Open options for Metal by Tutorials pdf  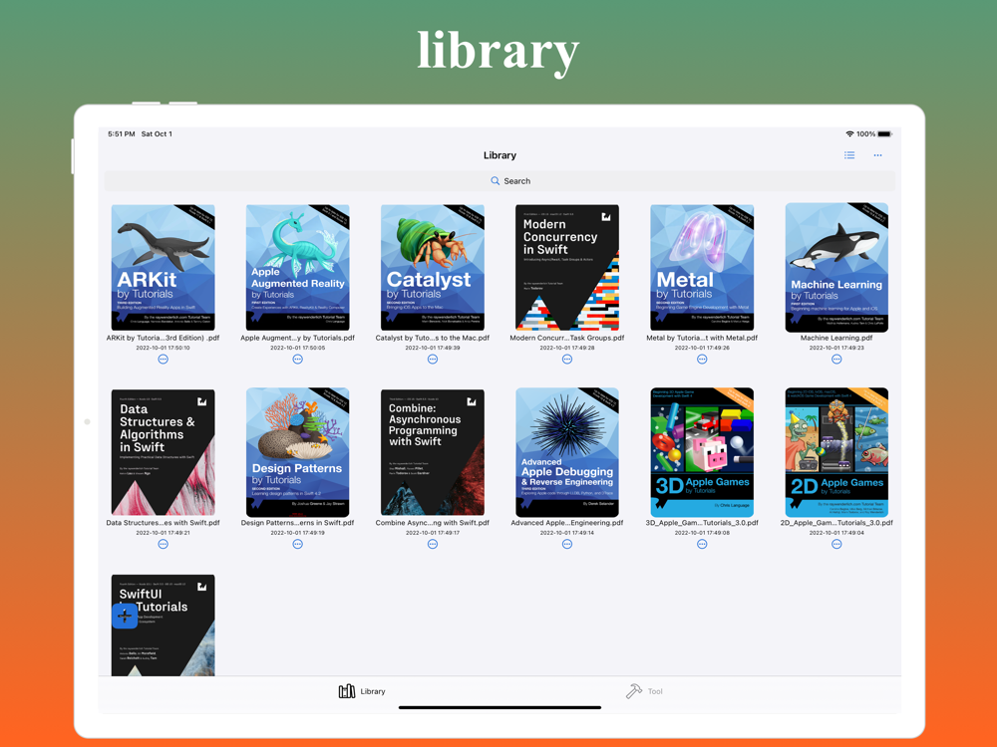pyautogui.click(x=702, y=360)
